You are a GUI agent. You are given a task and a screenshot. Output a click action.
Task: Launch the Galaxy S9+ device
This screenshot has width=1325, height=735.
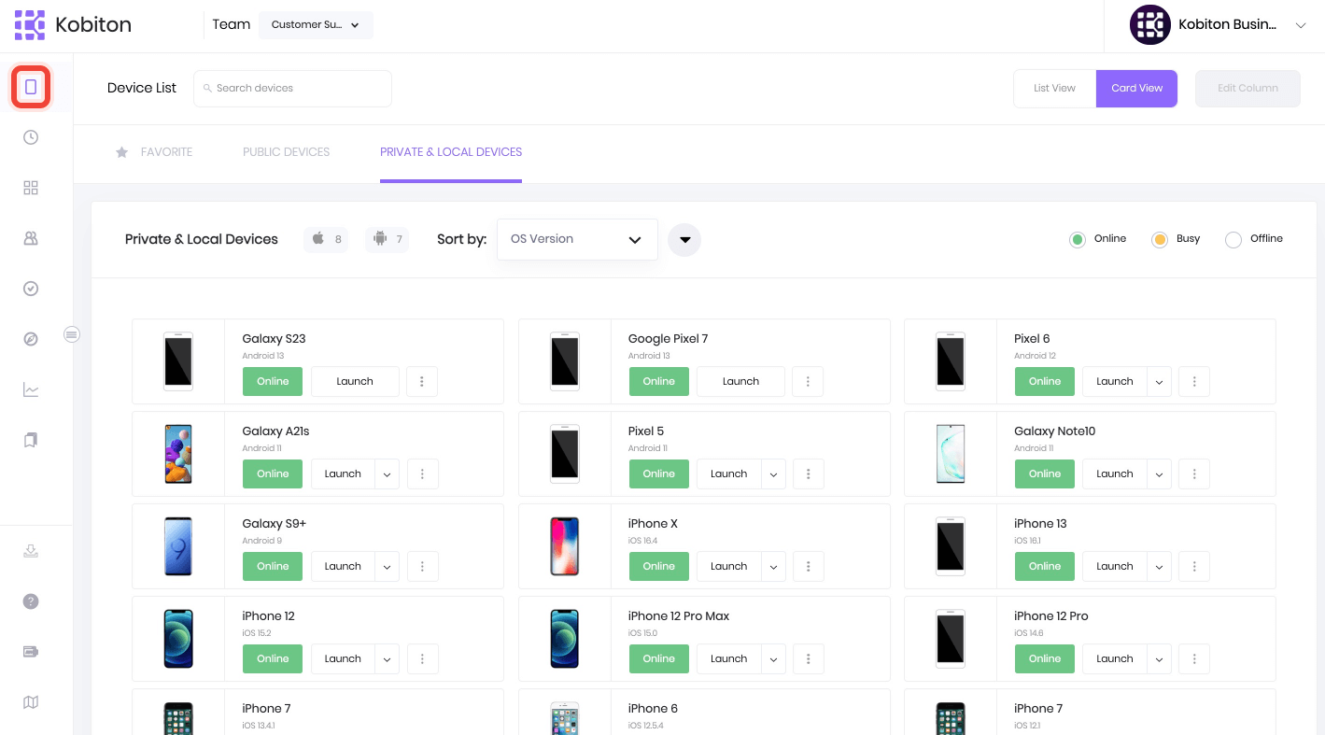tap(343, 566)
